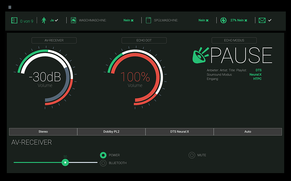The image size is (291, 181).
Task: Select the DTS Neural:X sound mode
Action: (180, 132)
